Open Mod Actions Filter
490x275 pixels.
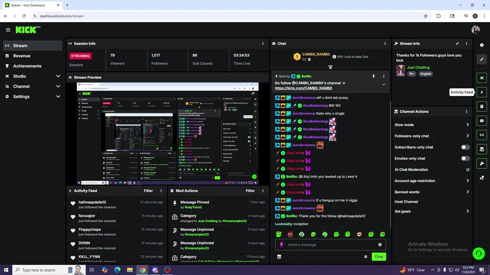pyautogui.click(x=250, y=191)
